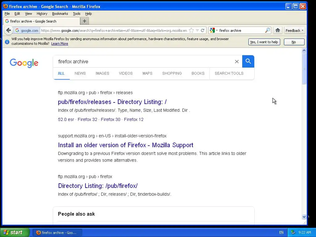Reload the page with the refresh icon
316x237 pixels.
203,31
